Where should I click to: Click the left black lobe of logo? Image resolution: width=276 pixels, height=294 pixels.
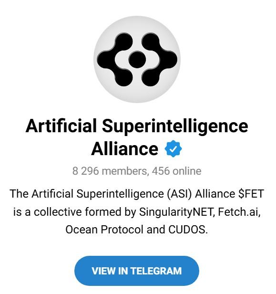coord(115,60)
